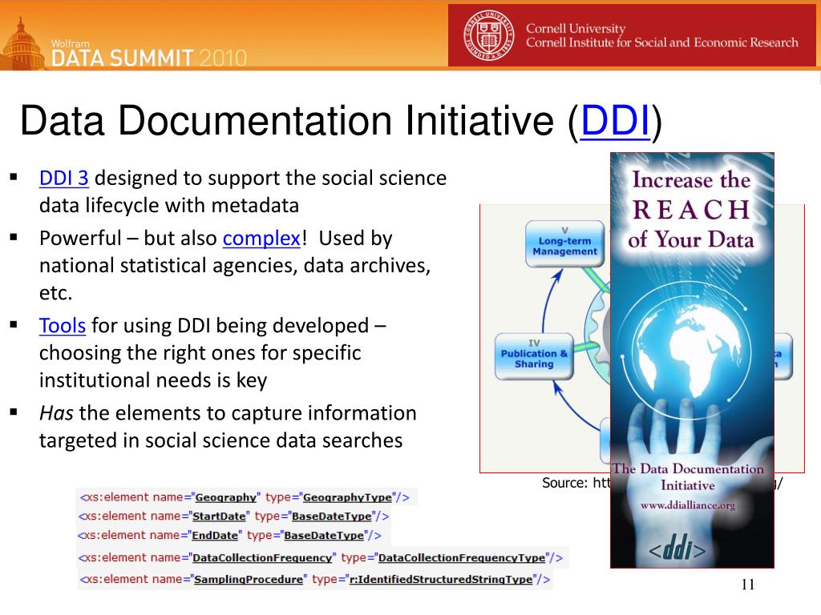Follow the complex hyperlink
Screen dimensions: 821x615
coord(260,238)
